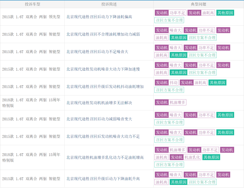Open complaint 北京现代途胜机油增多乳化动力不足油耗增高
The image size is (244, 188).
coord(105,157)
